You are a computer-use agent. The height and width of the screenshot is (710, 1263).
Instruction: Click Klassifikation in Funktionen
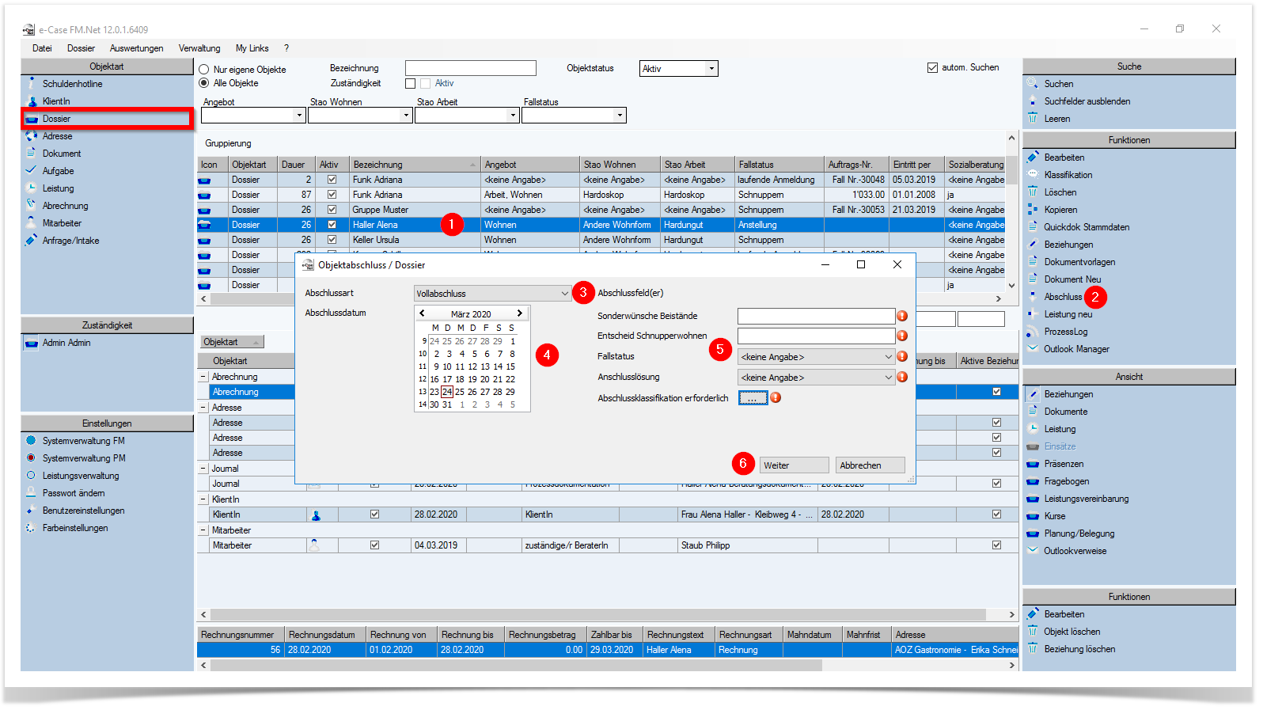(1068, 175)
